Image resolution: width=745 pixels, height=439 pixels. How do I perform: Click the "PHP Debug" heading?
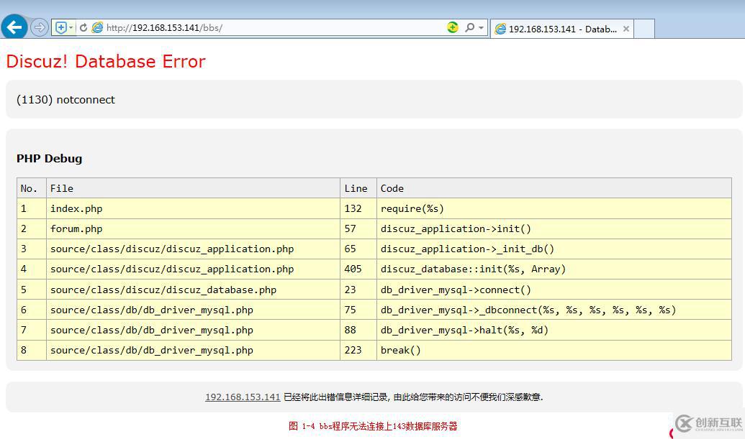coord(50,158)
